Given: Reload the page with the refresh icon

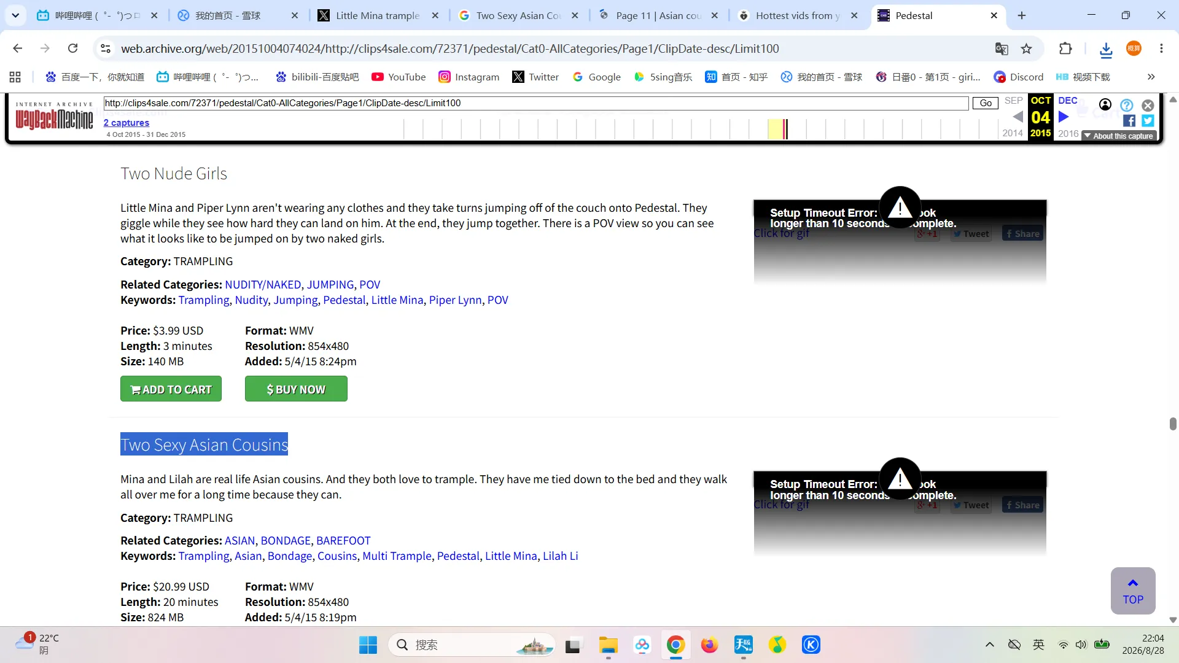Looking at the screenshot, I should click(x=72, y=48).
